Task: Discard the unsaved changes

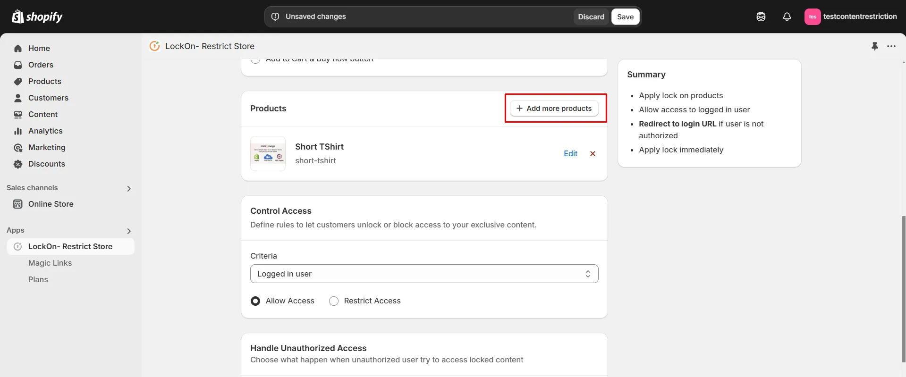Action: 591,17
